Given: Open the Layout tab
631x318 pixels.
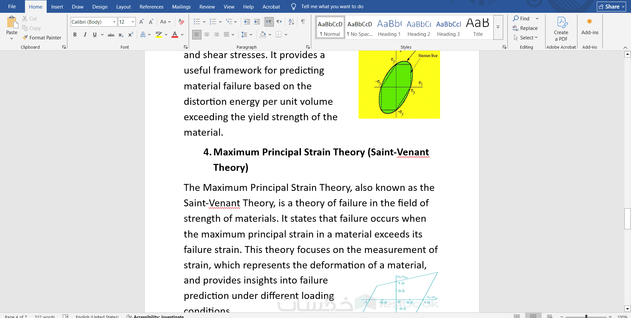Looking at the screenshot, I should 124,7.
